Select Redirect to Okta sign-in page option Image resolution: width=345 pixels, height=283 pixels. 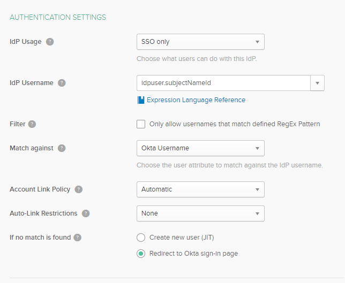(141, 254)
